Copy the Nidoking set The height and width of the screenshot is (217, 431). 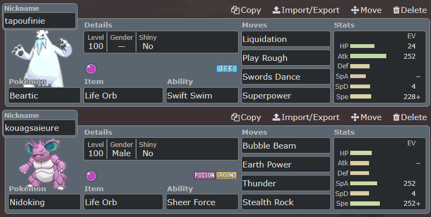click(246, 117)
